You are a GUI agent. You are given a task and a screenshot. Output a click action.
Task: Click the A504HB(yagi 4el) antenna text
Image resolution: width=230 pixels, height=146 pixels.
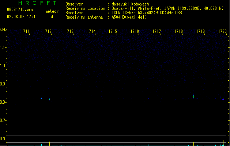(129, 17)
